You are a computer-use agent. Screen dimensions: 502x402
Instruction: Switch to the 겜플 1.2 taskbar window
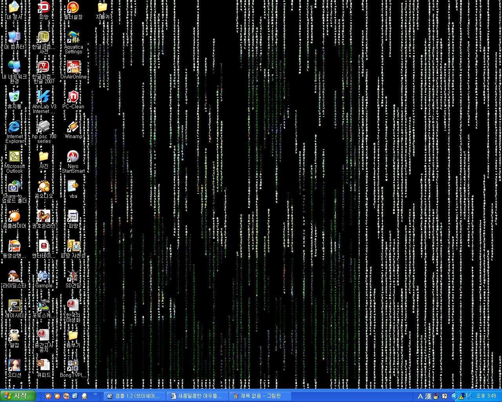(135, 396)
